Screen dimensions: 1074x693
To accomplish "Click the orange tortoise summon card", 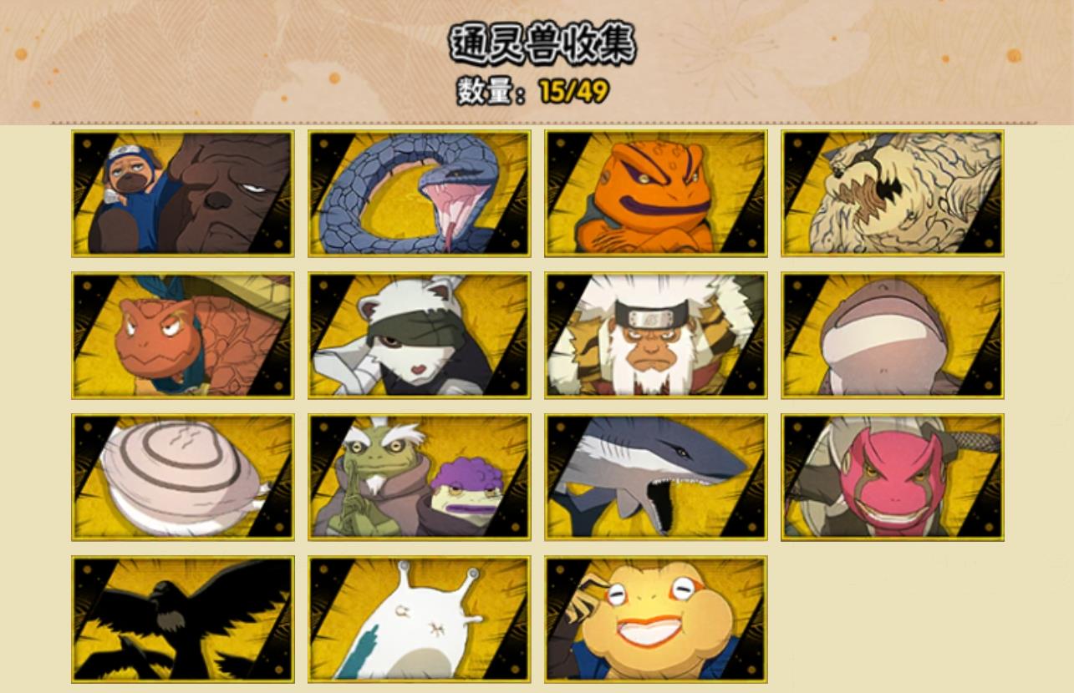I will (x=182, y=335).
